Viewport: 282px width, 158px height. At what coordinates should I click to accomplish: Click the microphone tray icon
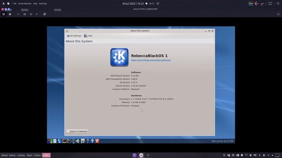pos(264,155)
